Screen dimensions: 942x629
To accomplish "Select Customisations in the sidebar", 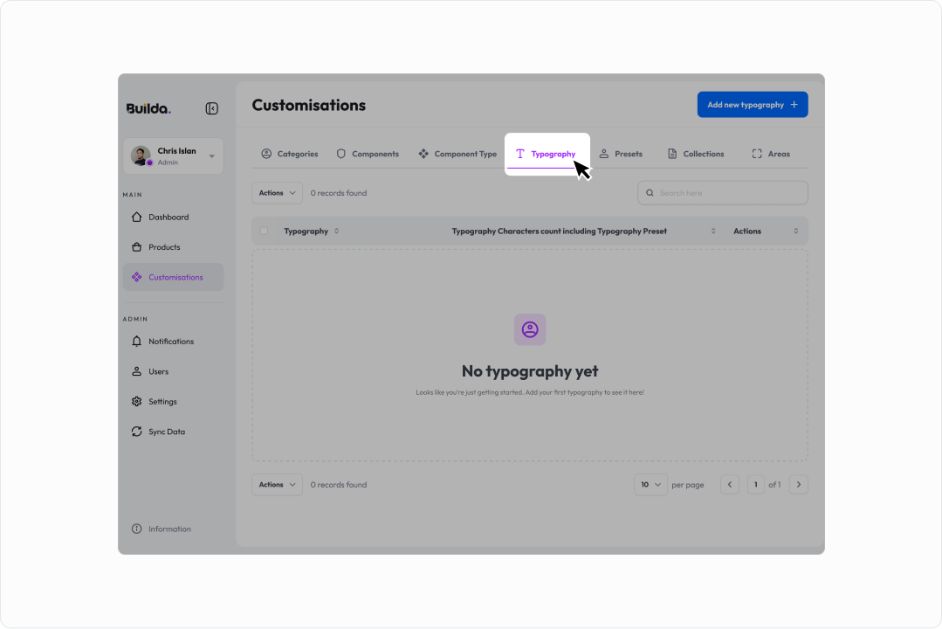I will pos(173,277).
